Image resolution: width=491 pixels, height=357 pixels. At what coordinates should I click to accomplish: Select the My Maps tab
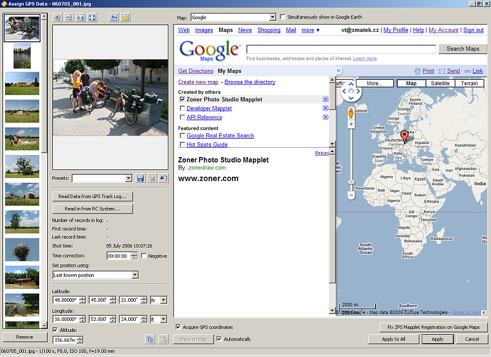click(x=230, y=71)
